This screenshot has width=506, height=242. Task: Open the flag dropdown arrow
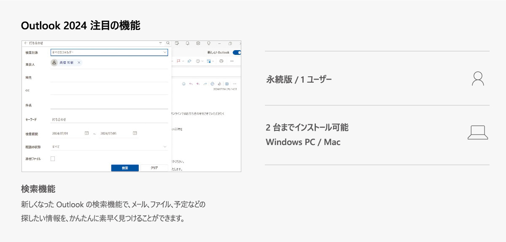point(184,61)
